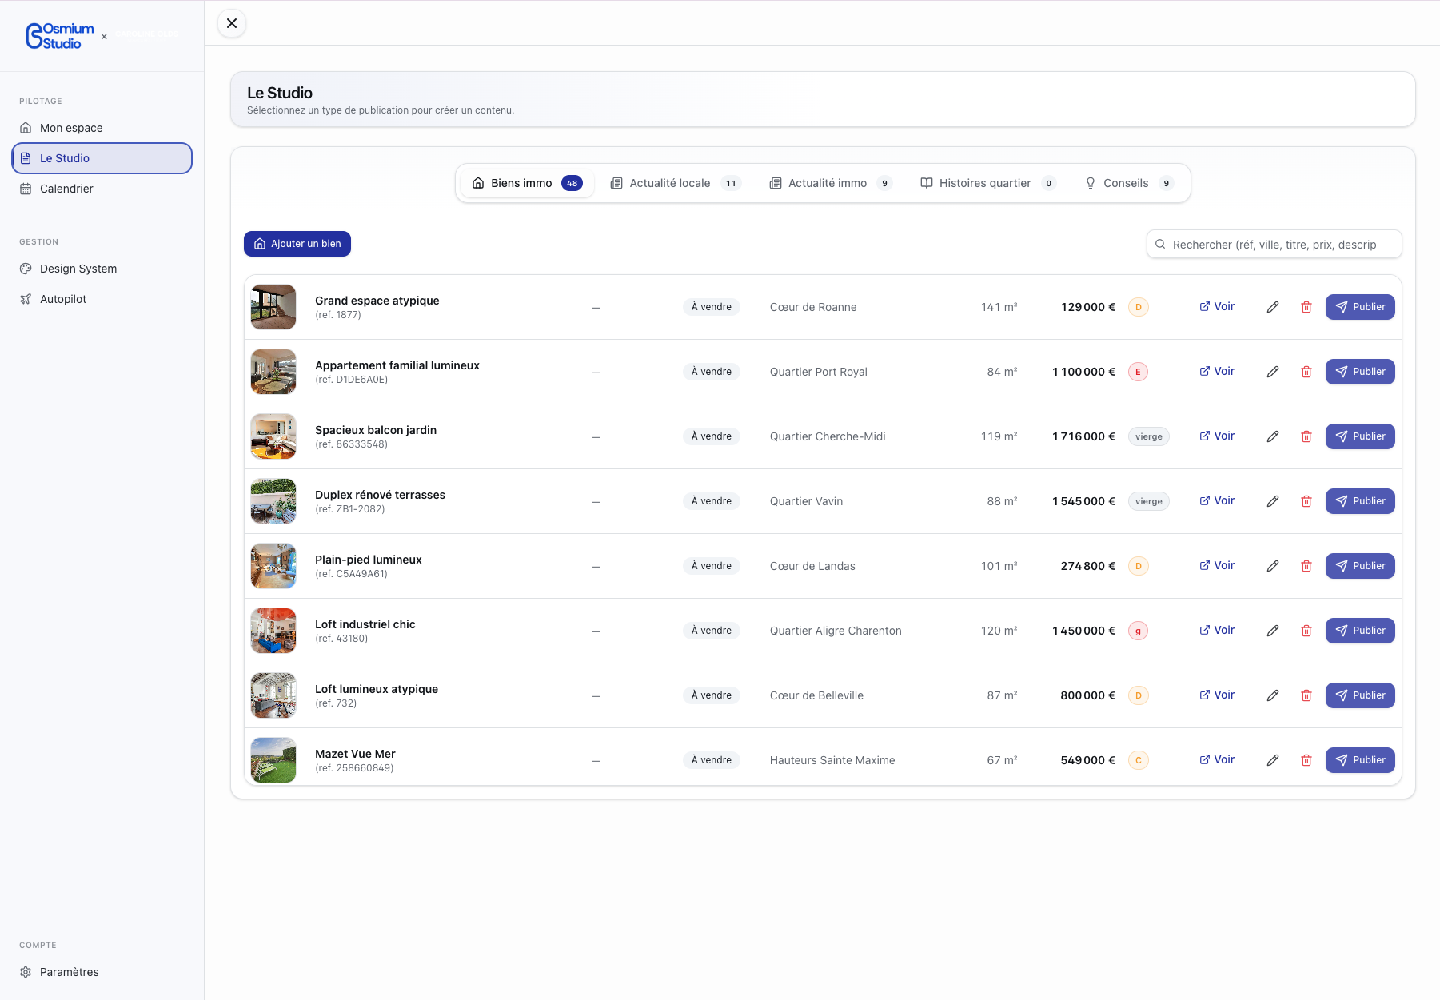Image resolution: width=1440 pixels, height=1000 pixels.
Task: Delete the Grand espace atypique listing
Action: 1306,307
